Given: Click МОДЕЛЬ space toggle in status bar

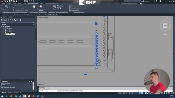Looking at the screenshot, I should 120,93.
